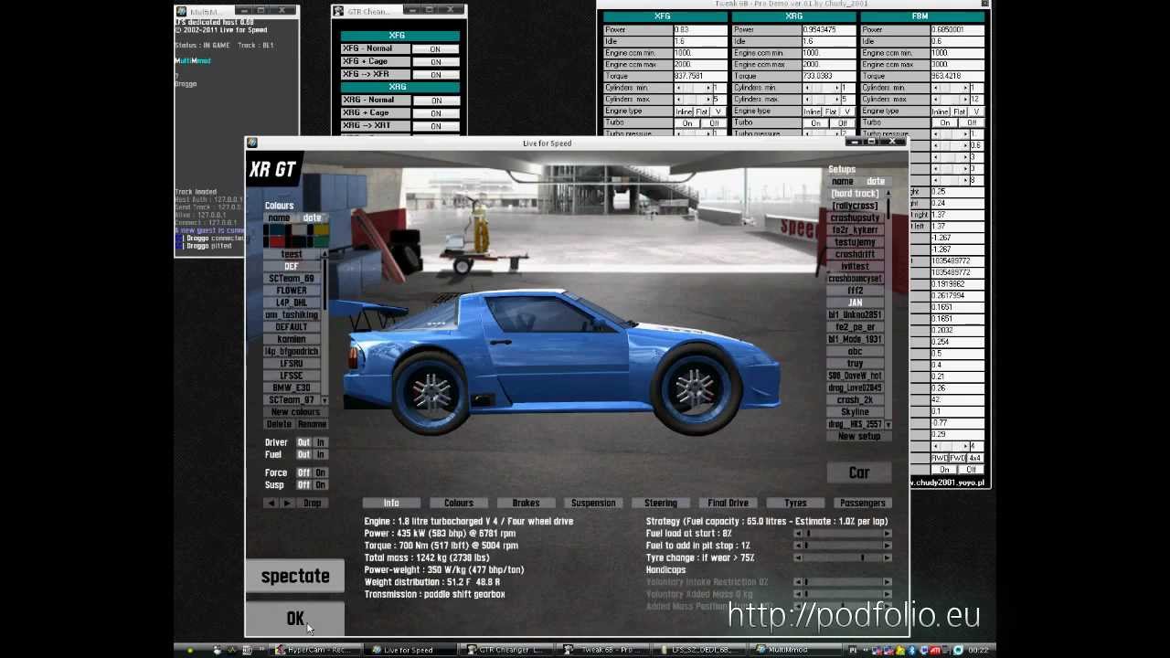Open HyperCam from the taskbar

point(315,650)
